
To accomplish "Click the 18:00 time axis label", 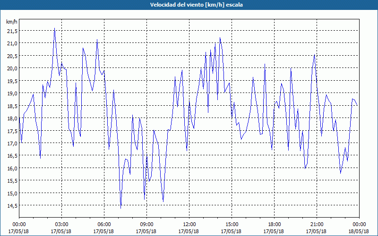I will point(274,225).
